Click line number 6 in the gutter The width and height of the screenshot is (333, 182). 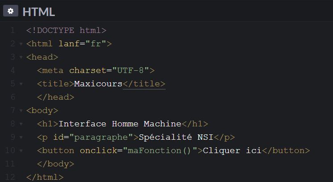pyautogui.click(x=13, y=97)
